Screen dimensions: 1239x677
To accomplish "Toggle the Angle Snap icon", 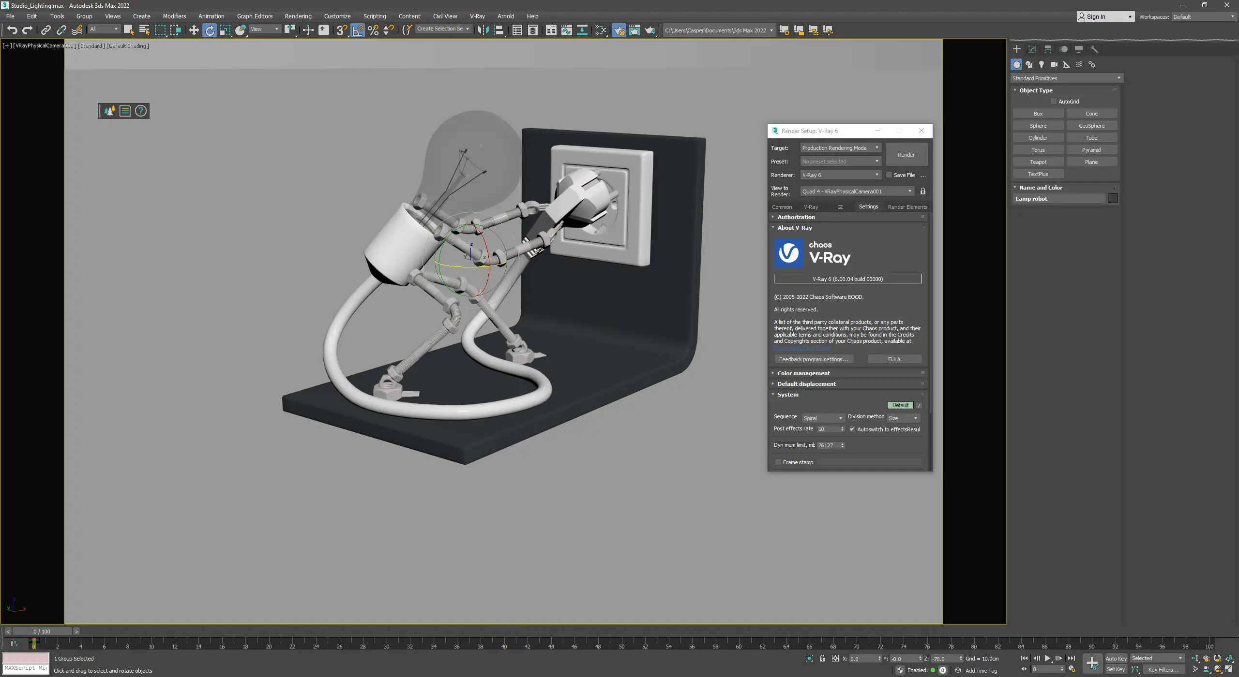I will point(358,30).
